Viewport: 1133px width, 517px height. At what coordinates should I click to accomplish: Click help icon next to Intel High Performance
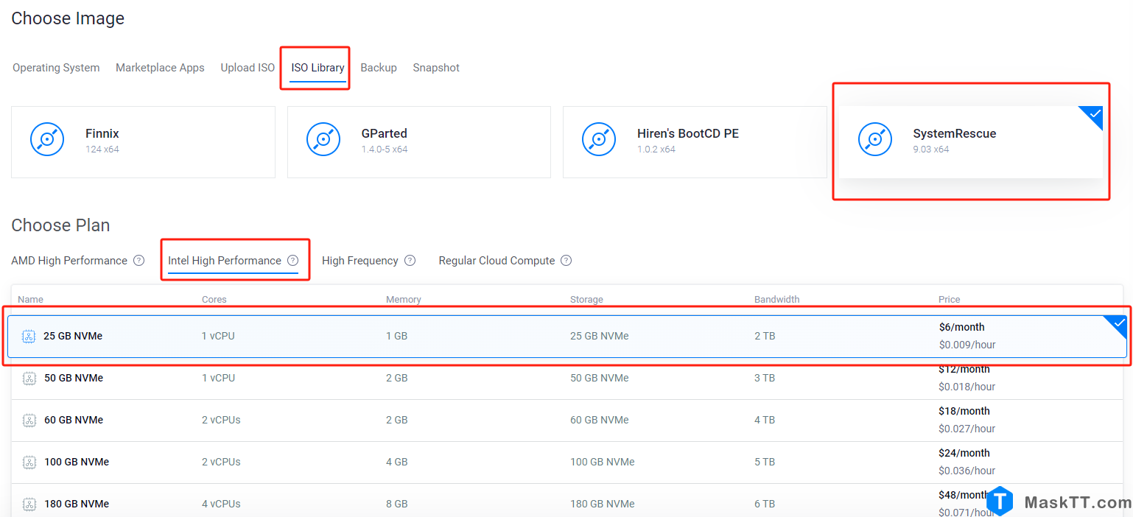click(x=292, y=261)
